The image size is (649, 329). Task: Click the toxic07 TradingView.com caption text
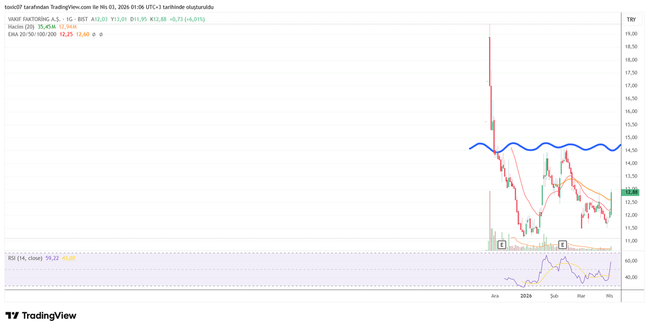(x=110, y=7)
